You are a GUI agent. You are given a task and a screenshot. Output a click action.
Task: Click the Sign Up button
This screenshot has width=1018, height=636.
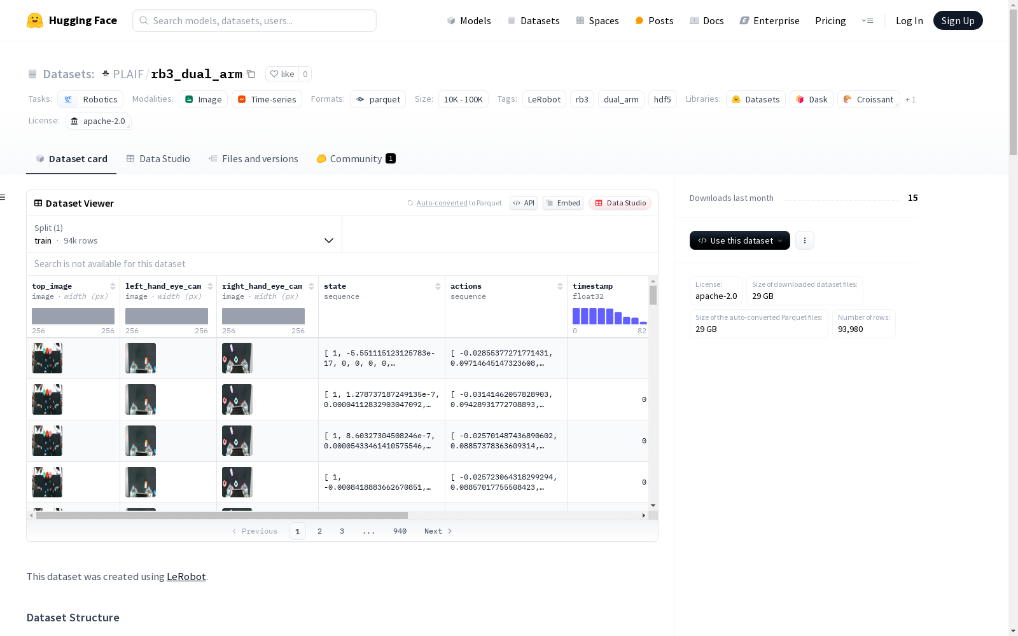pos(958,20)
